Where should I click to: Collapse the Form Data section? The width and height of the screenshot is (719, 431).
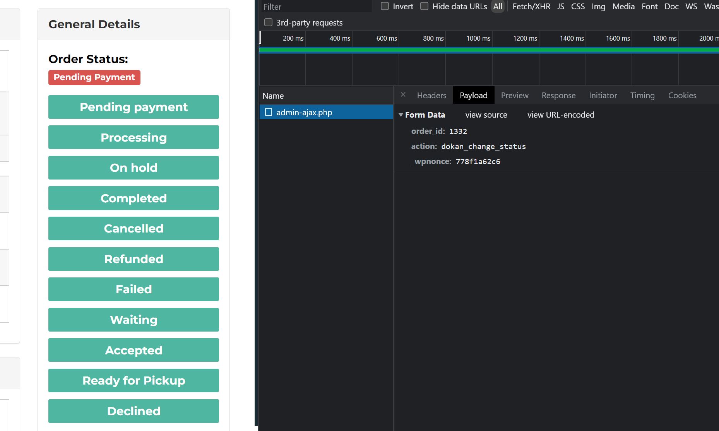click(x=401, y=115)
